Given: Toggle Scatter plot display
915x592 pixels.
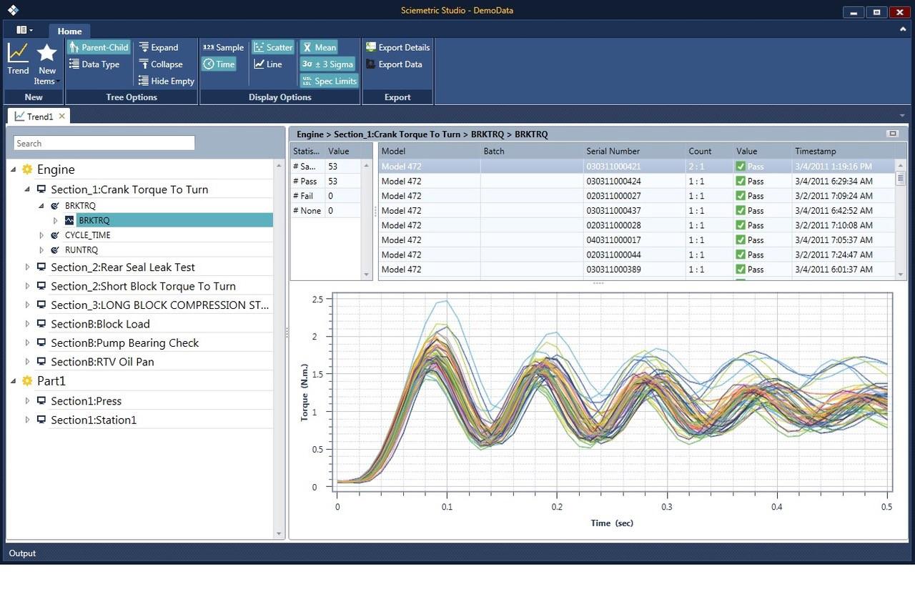Looking at the screenshot, I should [x=272, y=47].
